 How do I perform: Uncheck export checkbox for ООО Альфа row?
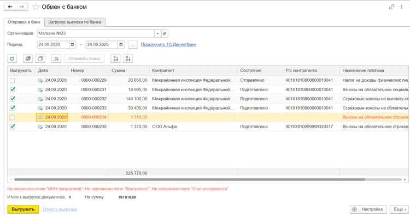click(x=12, y=127)
